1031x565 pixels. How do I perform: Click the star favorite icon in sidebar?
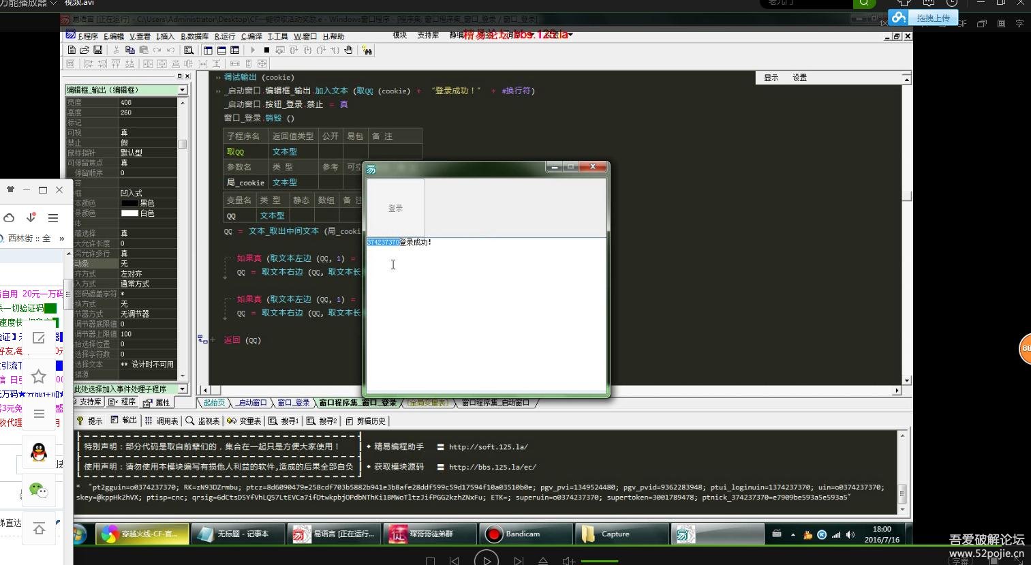[39, 376]
